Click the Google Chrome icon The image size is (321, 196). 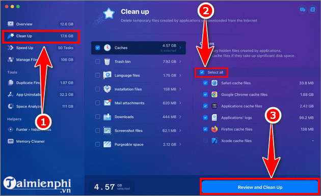(x=215, y=94)
